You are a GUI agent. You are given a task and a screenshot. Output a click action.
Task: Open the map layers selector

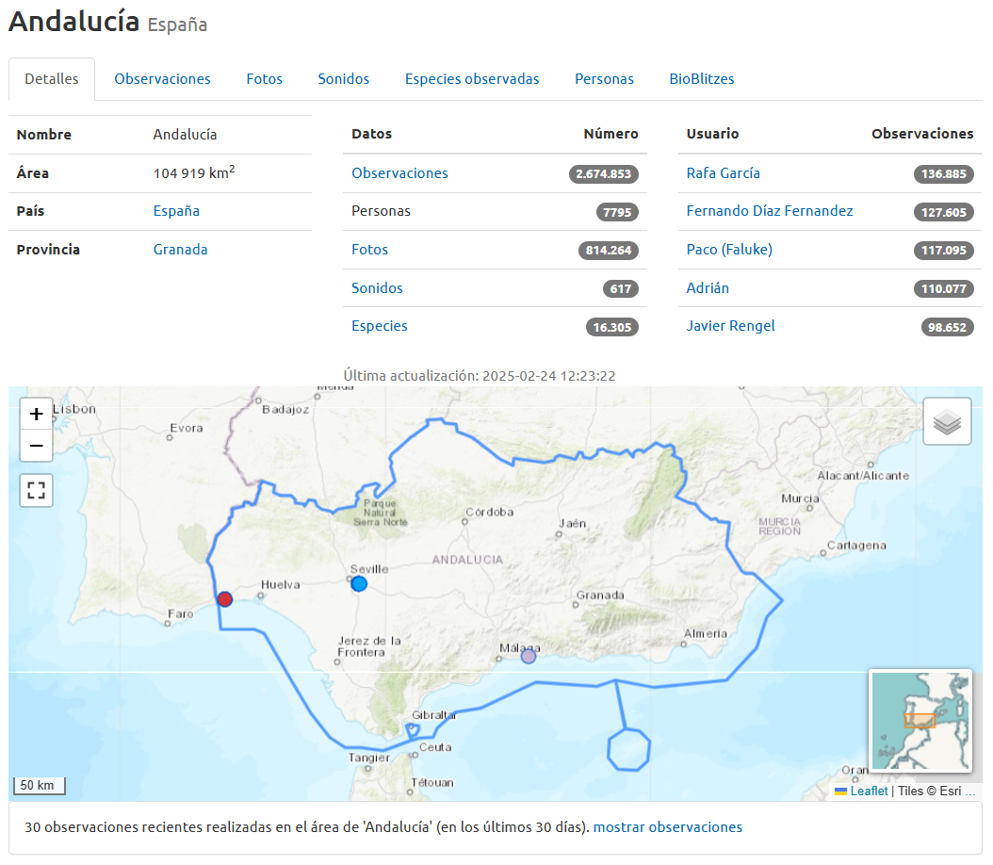[x=947, y=421]
